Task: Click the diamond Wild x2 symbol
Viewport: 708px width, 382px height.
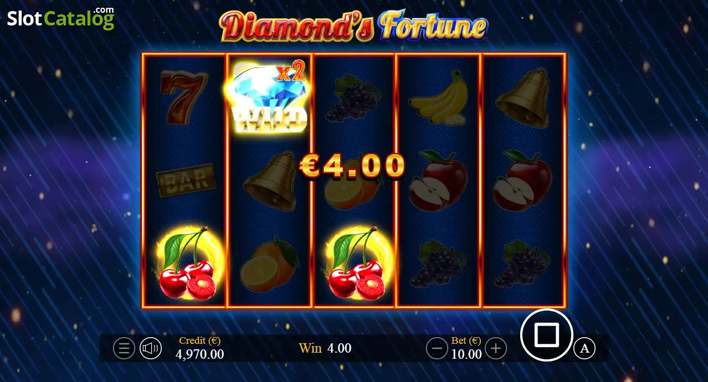Action: [x=269, y=97]
